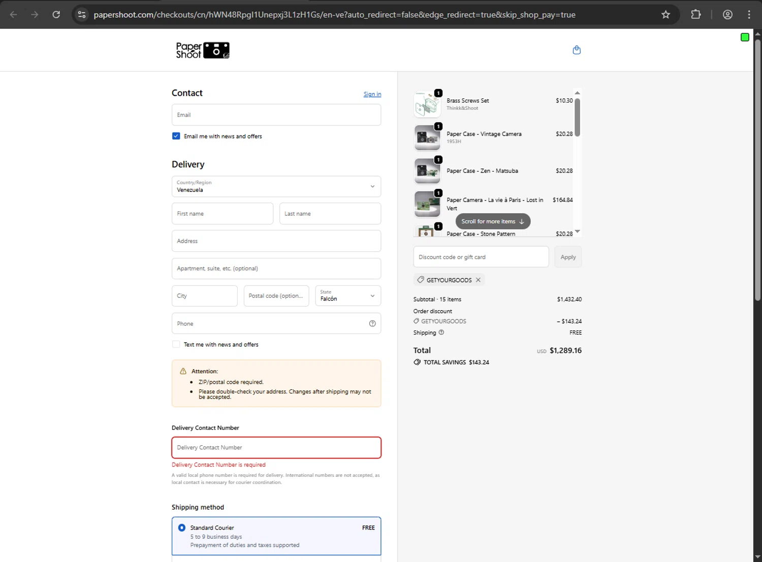Click the Paper Case - Stone Pattern name

tap(481, 234)
